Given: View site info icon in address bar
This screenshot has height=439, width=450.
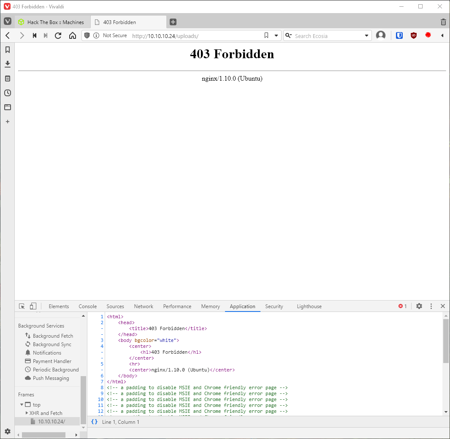Looking at the screenshot, I should 96,35.
